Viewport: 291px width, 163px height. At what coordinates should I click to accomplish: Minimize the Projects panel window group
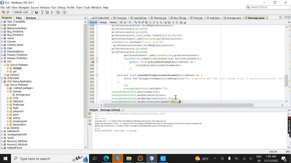pos(85,18)
